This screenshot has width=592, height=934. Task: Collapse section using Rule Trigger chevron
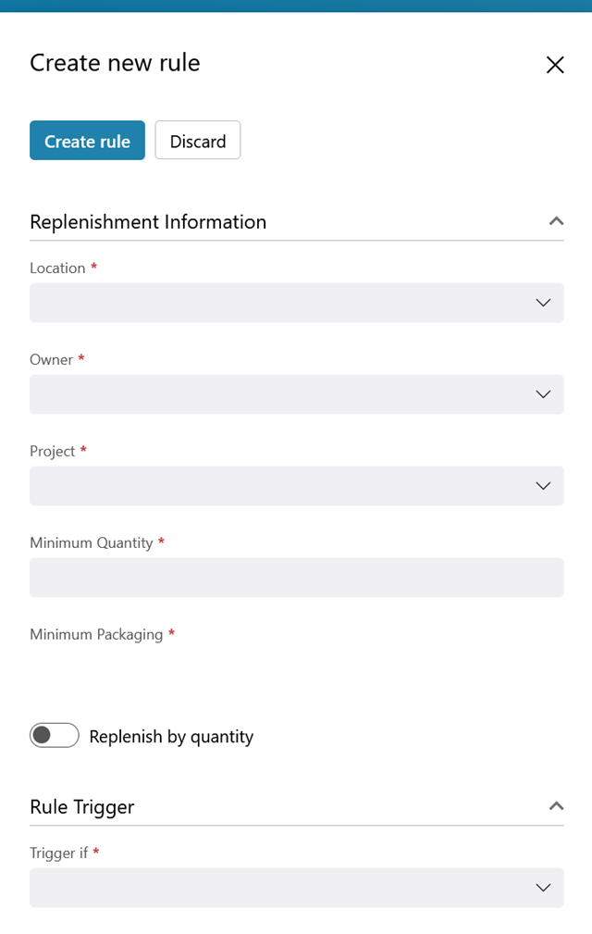[x=556, y=806]
